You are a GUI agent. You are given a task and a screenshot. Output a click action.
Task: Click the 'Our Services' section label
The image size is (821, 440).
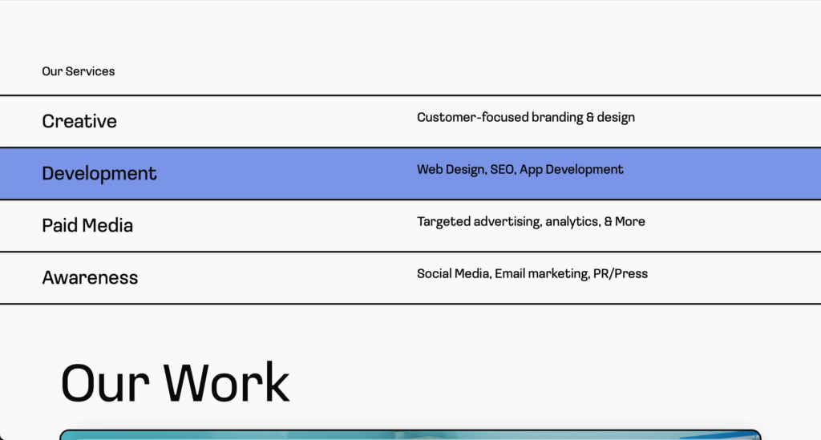tap(78, 71)
